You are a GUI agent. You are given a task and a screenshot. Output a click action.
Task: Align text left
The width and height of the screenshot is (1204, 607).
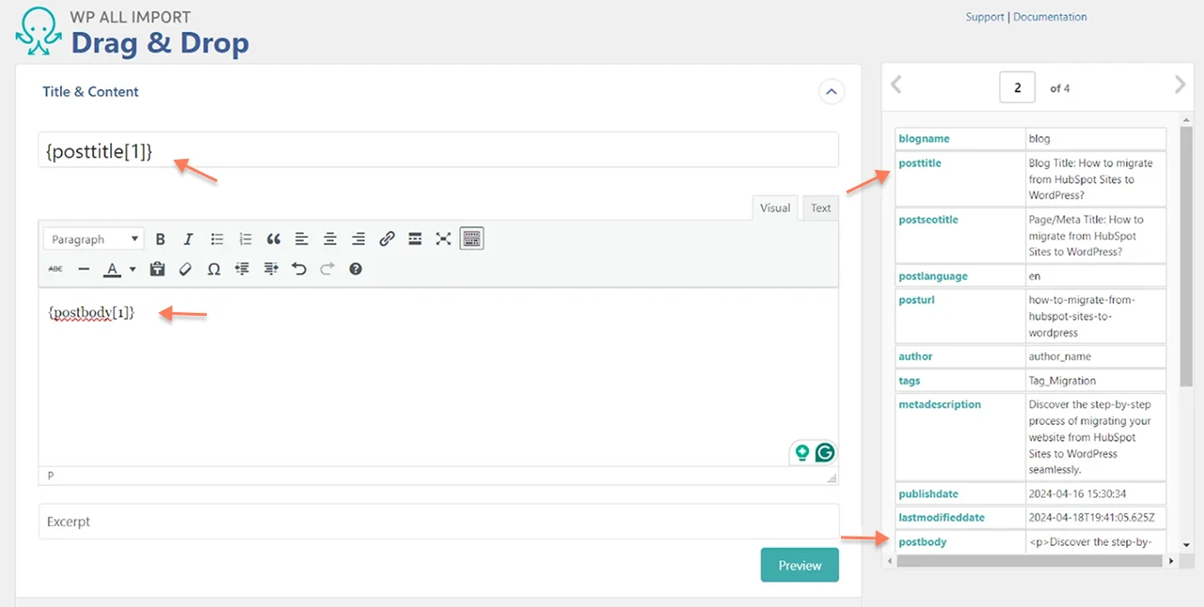coord(302,240)
